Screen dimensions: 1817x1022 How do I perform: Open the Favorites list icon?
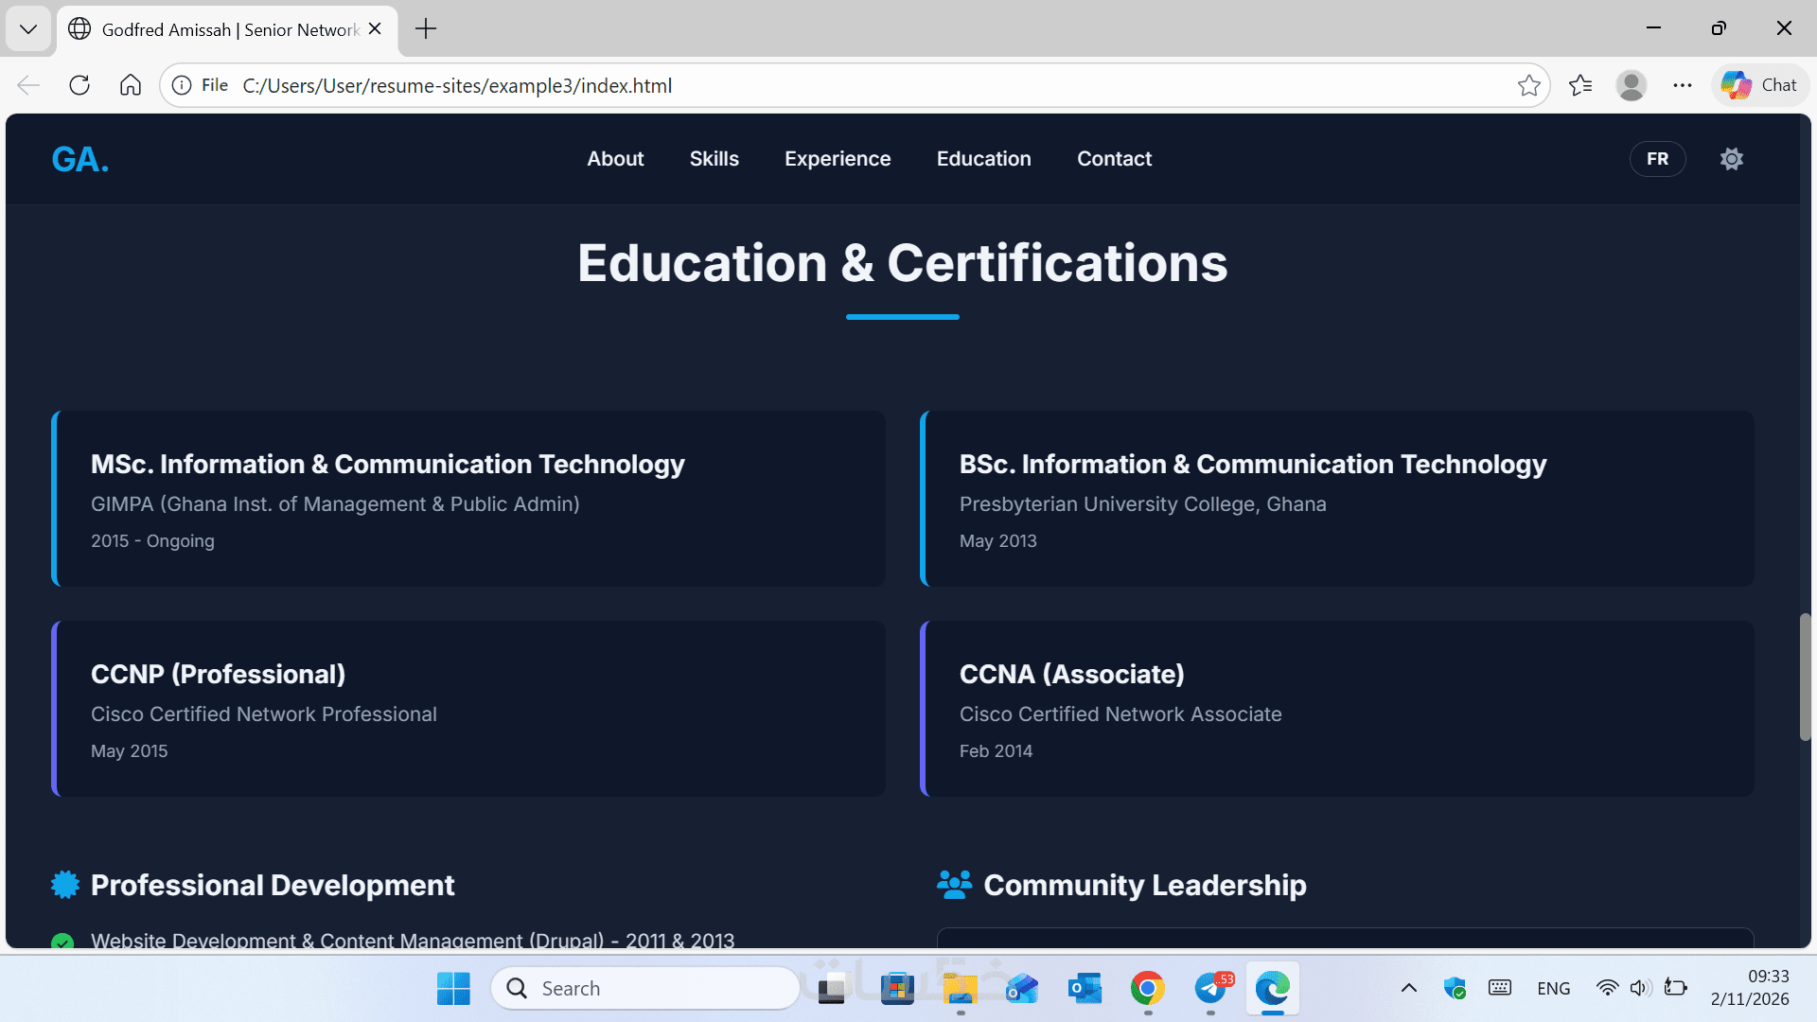1580,85
